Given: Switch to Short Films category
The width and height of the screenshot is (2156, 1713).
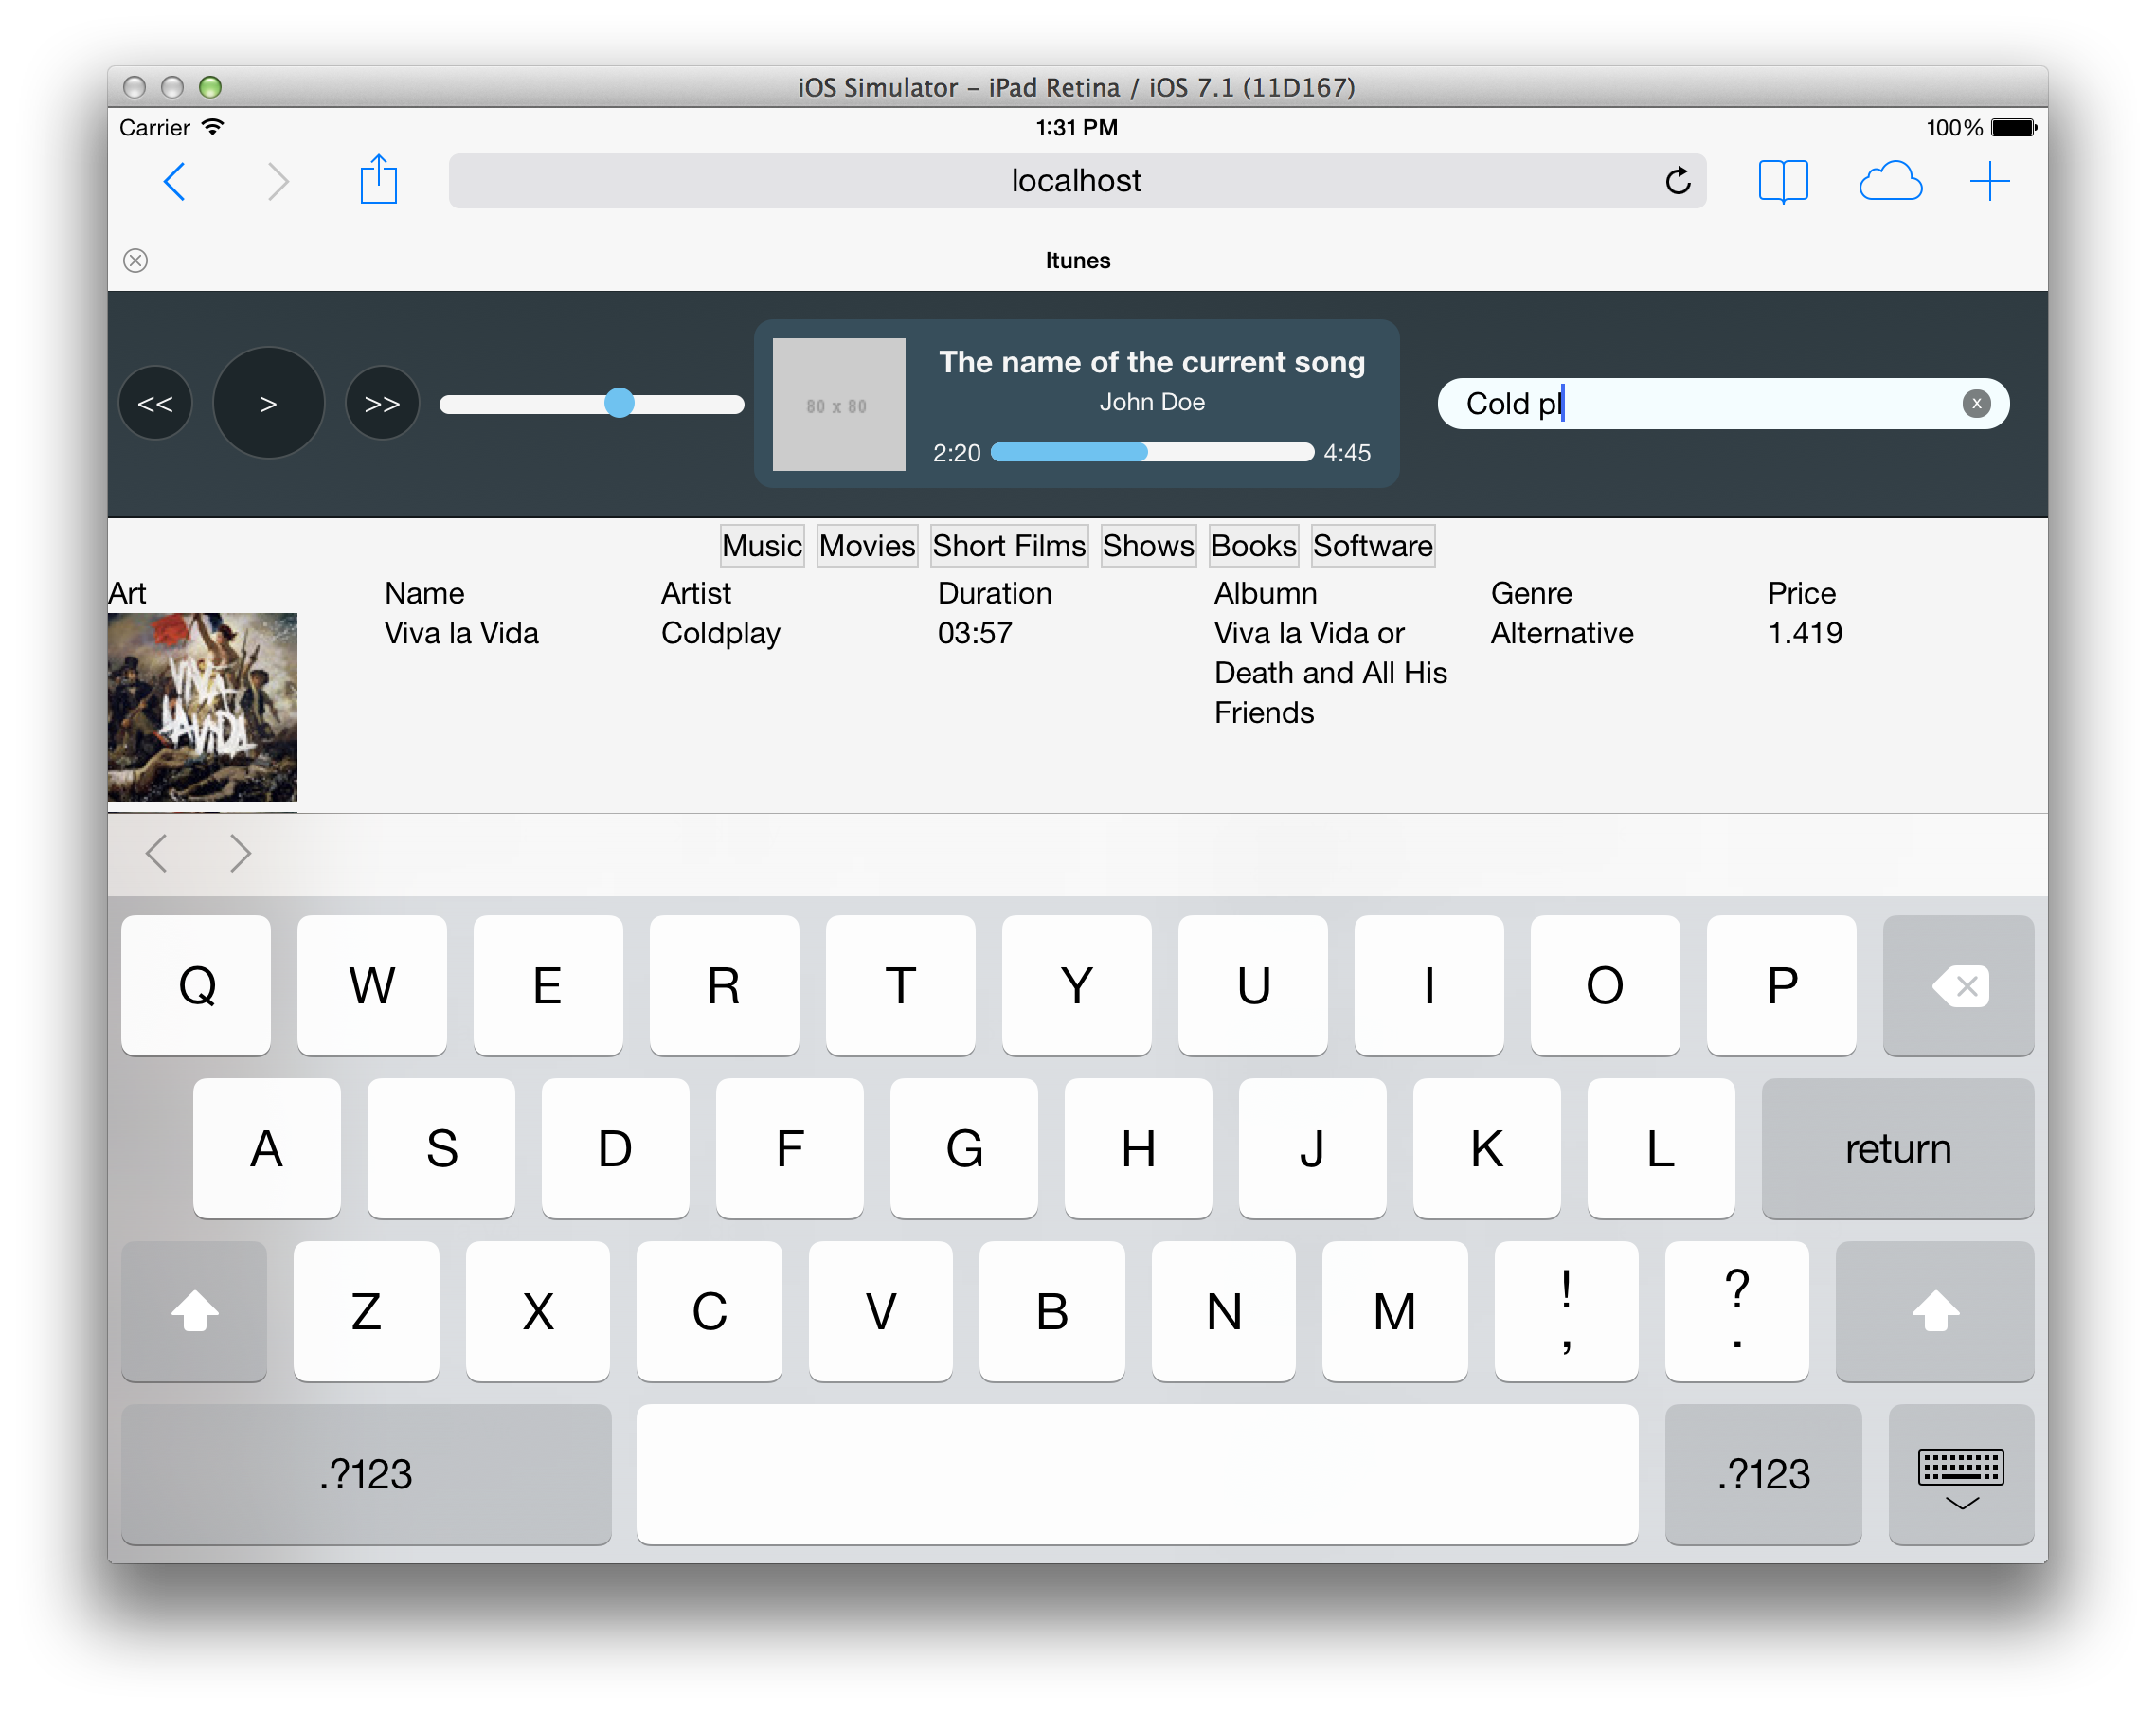Looking at the screenshot, I should [1008, 546].
